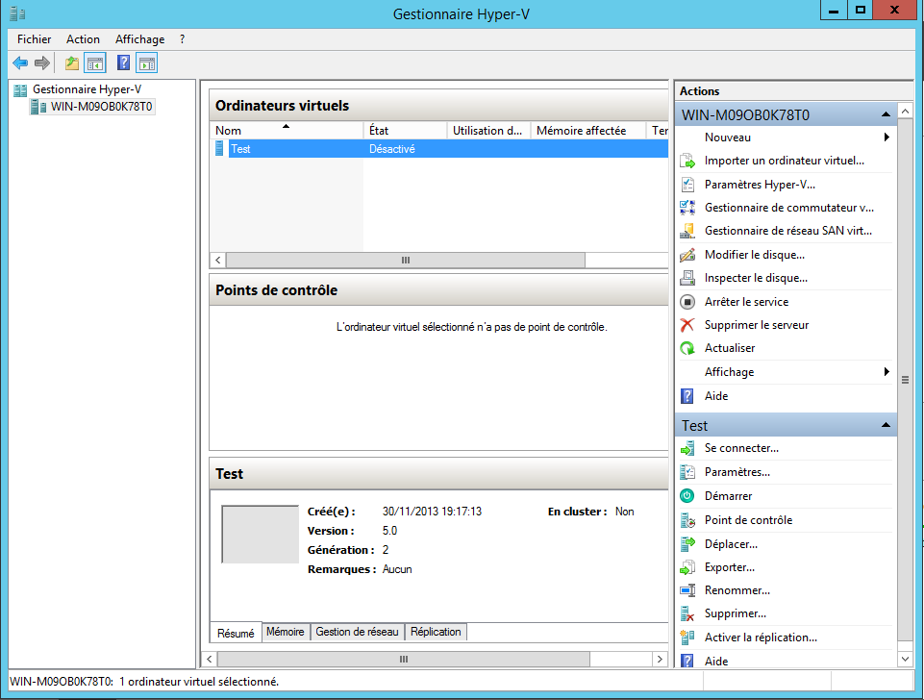
Task: Click the green Démarrer power icon
Action: click(687, 496)
